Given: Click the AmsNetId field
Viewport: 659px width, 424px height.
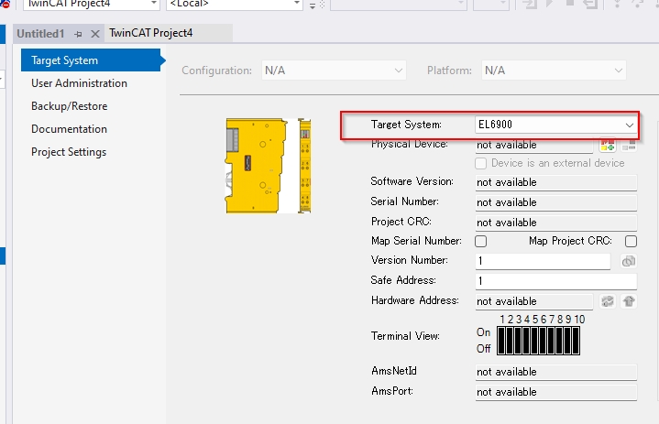Looking at the screenshot, I should coord(556,372).
